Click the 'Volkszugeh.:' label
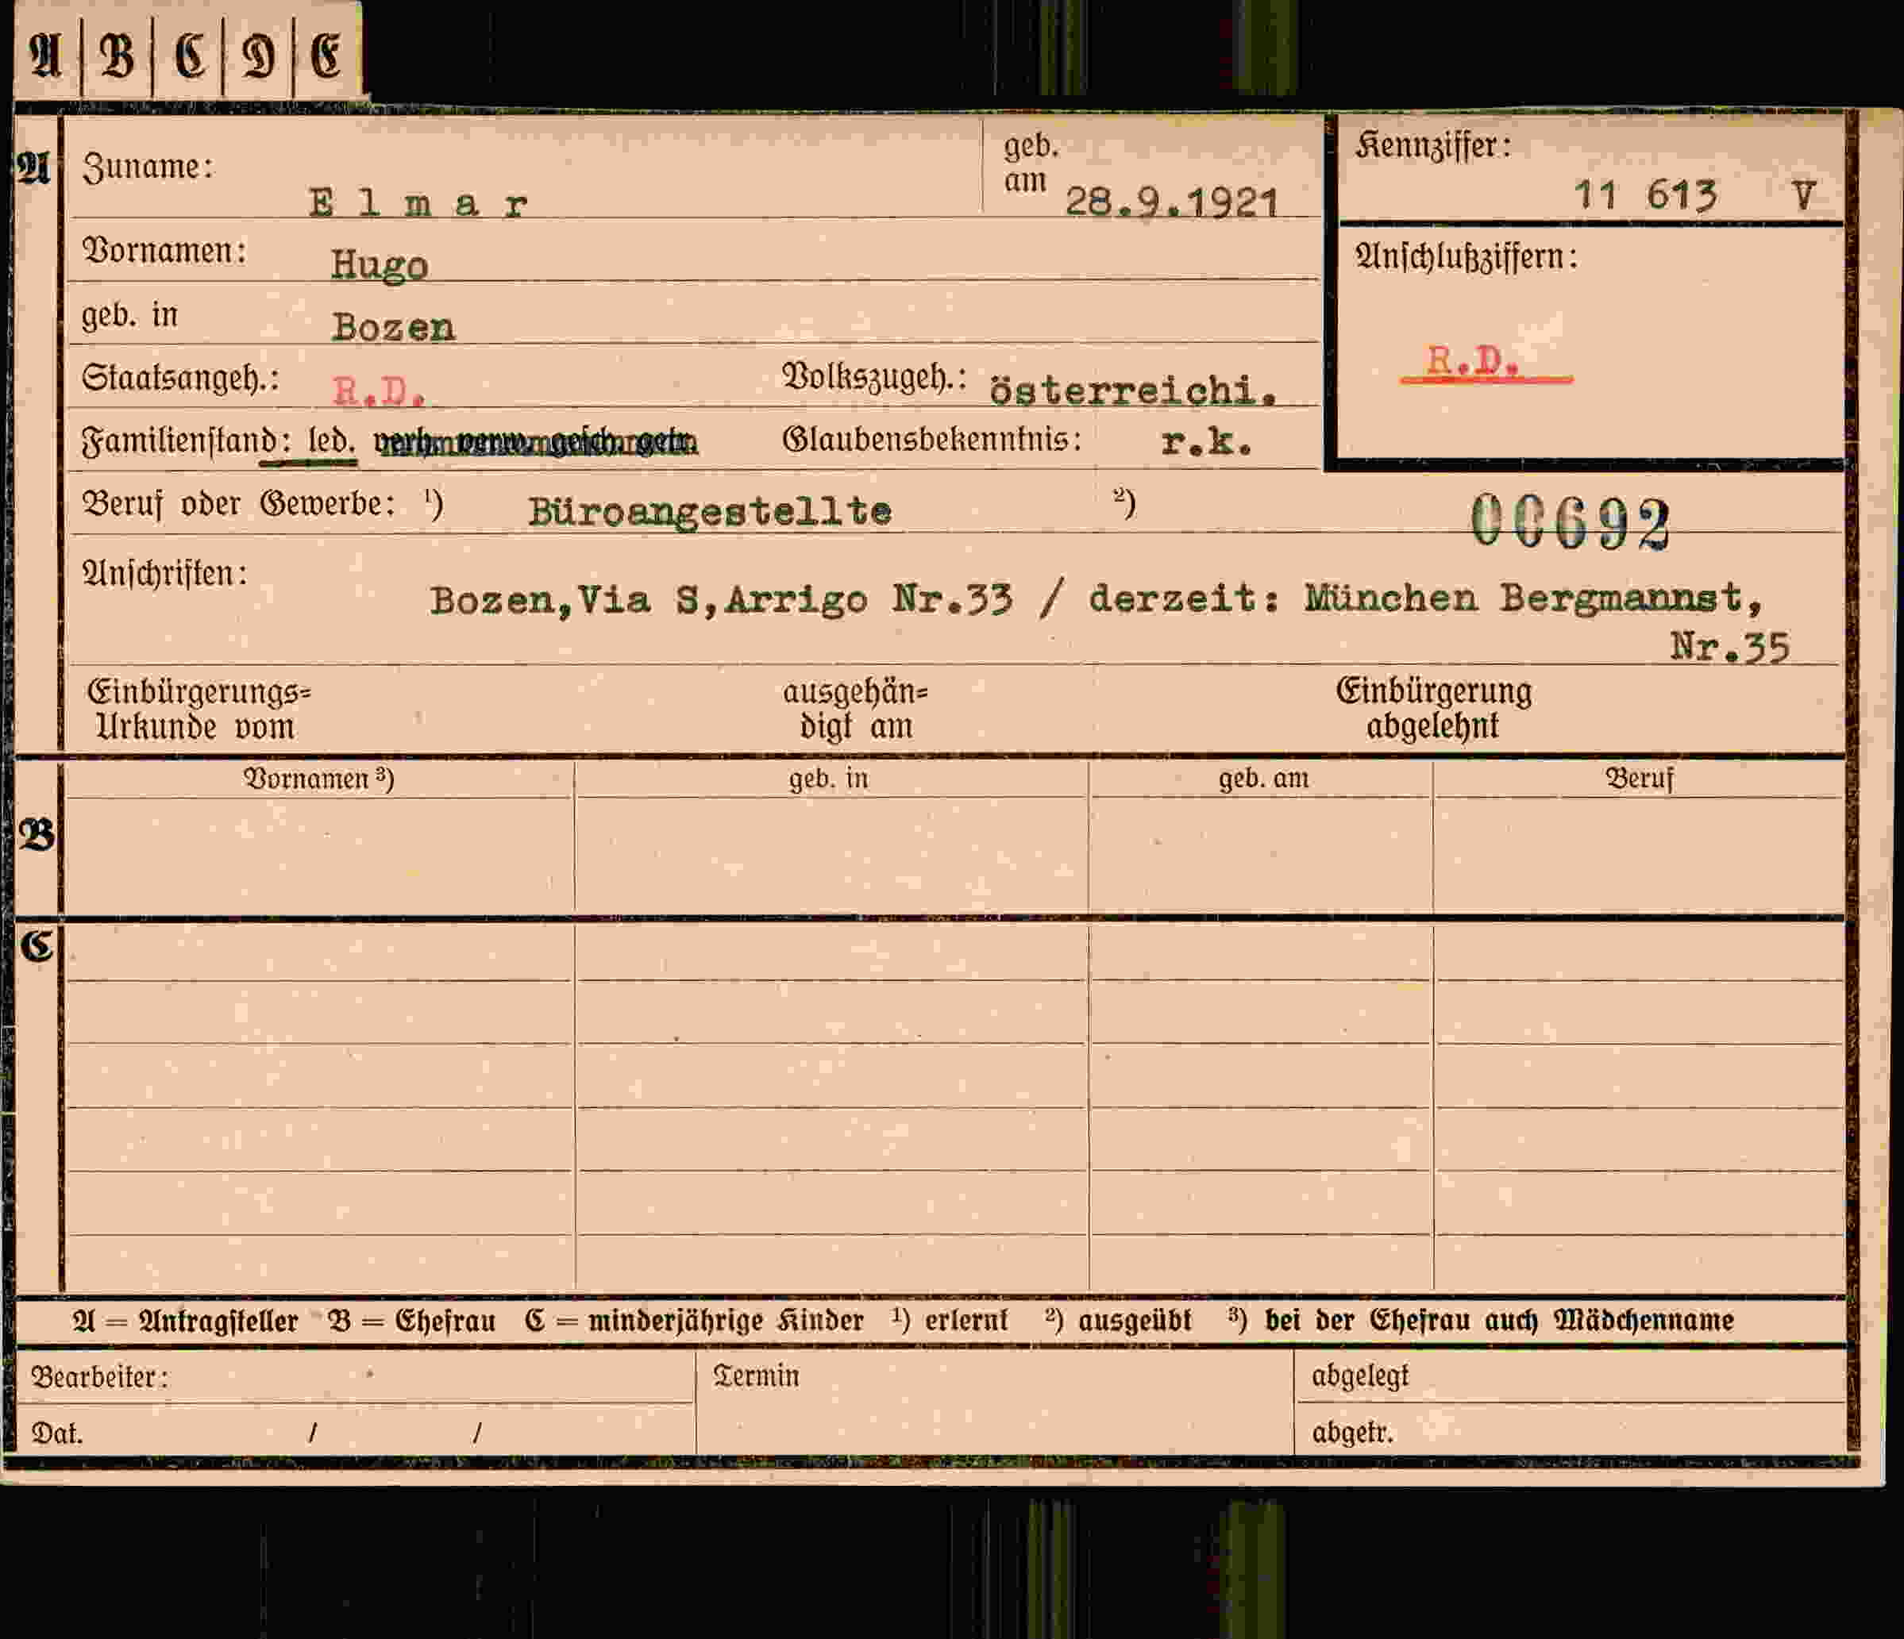Image resolution: width=1904 pixels, height=1639 pixels. (x=874, y=377)
